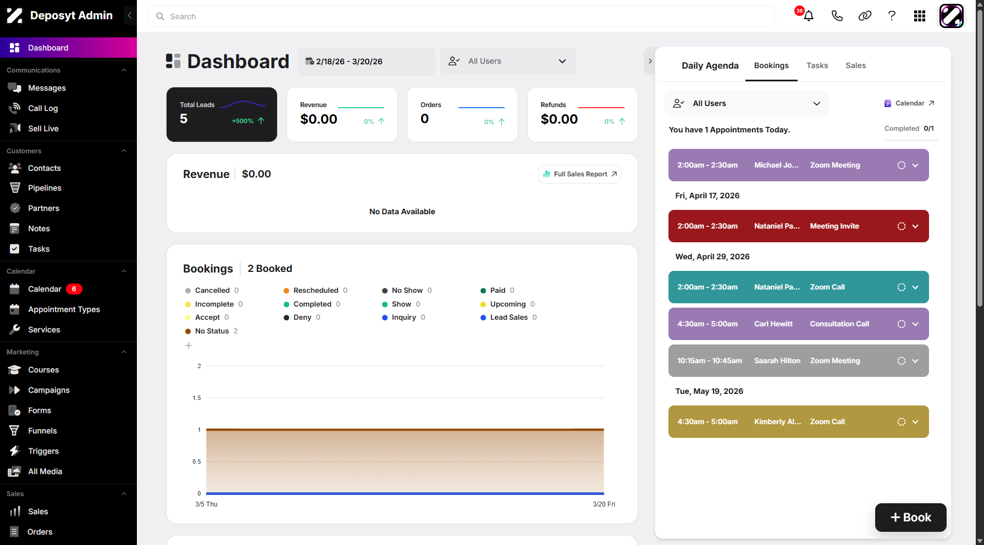Toggle status circle for Nataniel Meeting Invite

point(902,226)
